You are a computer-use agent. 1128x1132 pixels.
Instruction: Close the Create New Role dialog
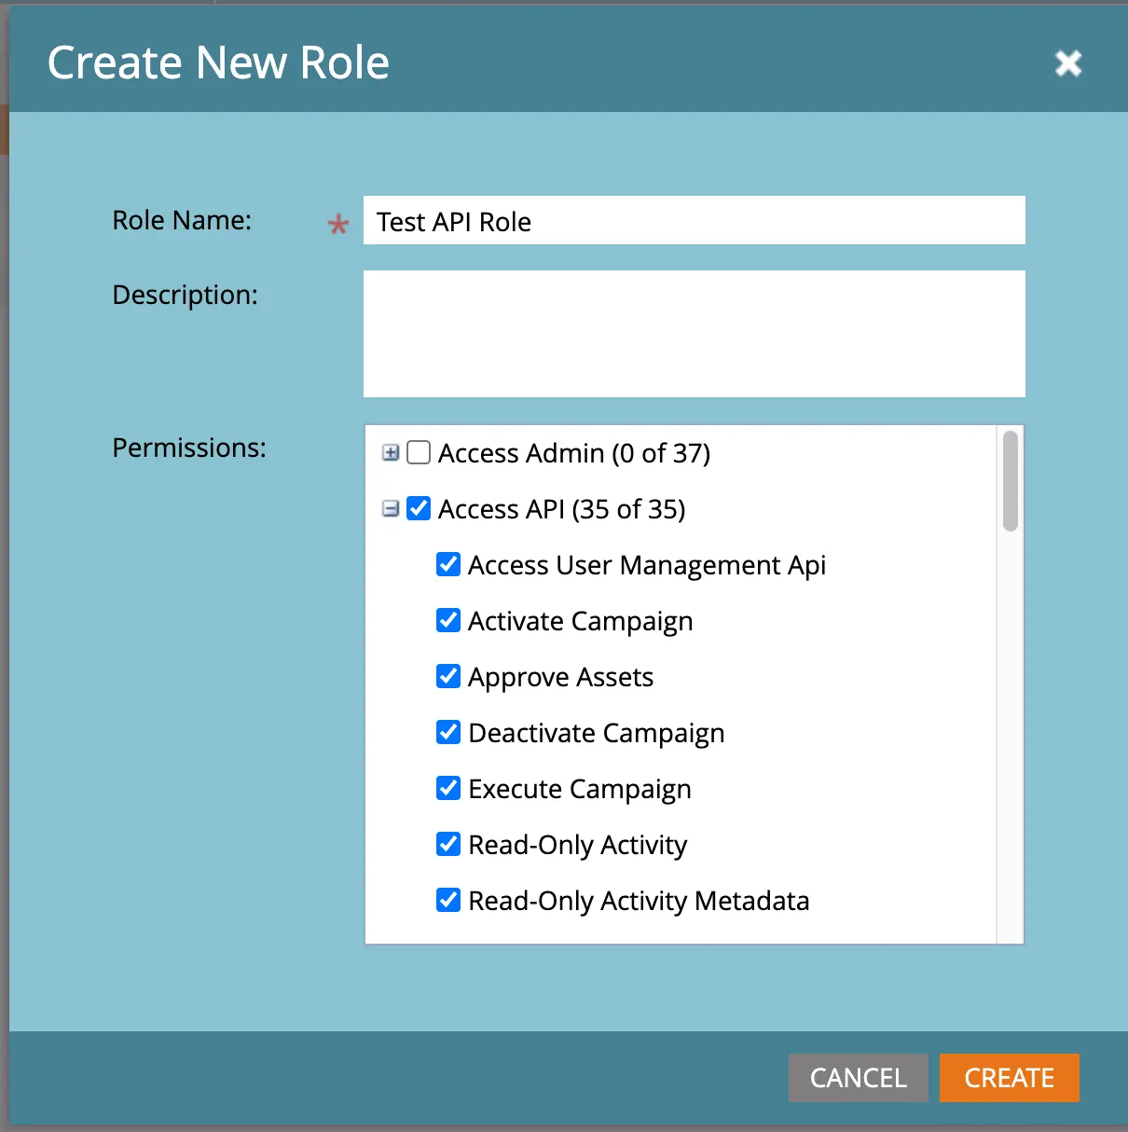pyautogui.click(x=1067, y=63)
